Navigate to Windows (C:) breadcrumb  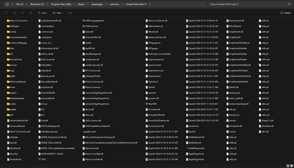[37, 4]
